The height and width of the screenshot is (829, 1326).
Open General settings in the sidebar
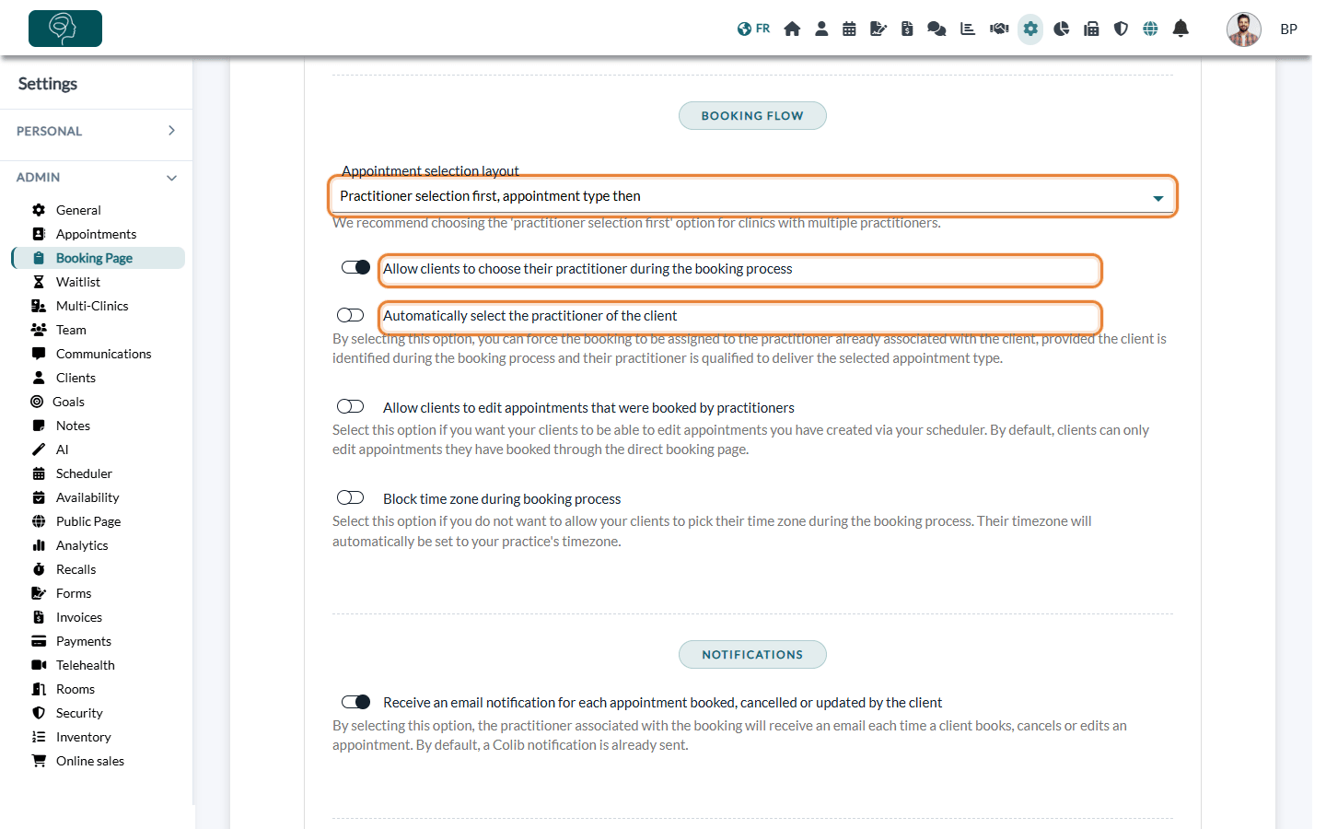coord(78,210)
